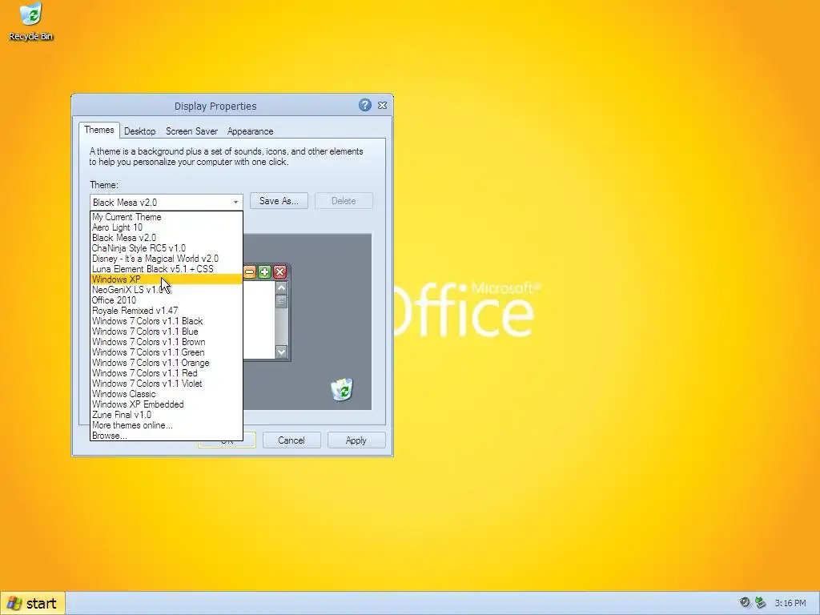Viewport: 820px width, 615px height.
Task: Pick Windows 7 Colors v1.1 Brown
Action: pos(167,342)
